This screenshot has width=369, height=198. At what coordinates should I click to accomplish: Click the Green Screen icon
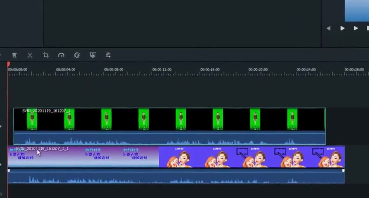click(93, 55)
